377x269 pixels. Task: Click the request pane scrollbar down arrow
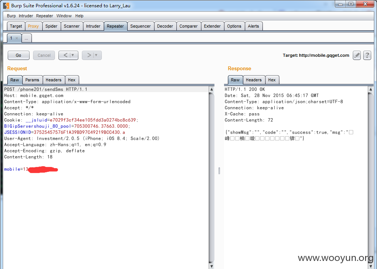(x=212, y=266)
